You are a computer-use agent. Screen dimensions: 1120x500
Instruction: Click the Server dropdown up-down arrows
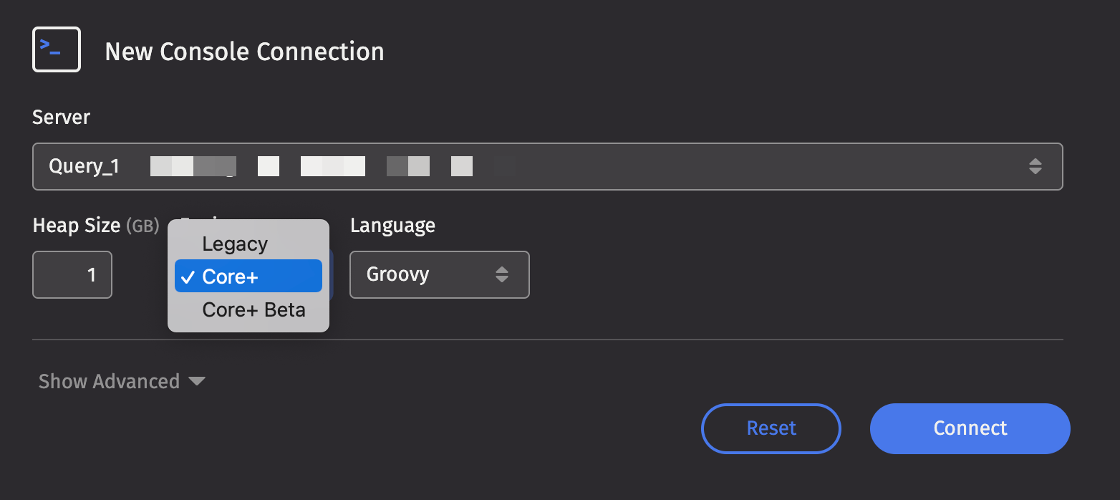1035,167
